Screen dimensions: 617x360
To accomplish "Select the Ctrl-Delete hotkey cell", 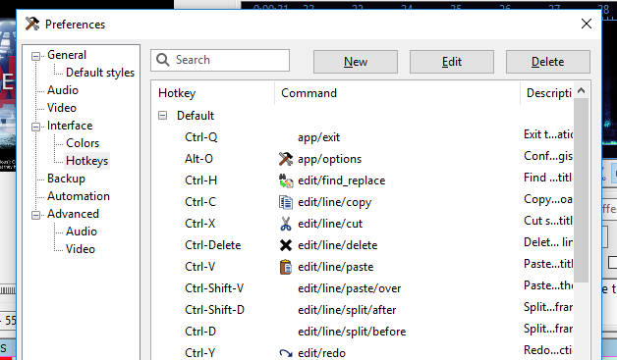I will [212, 245].
